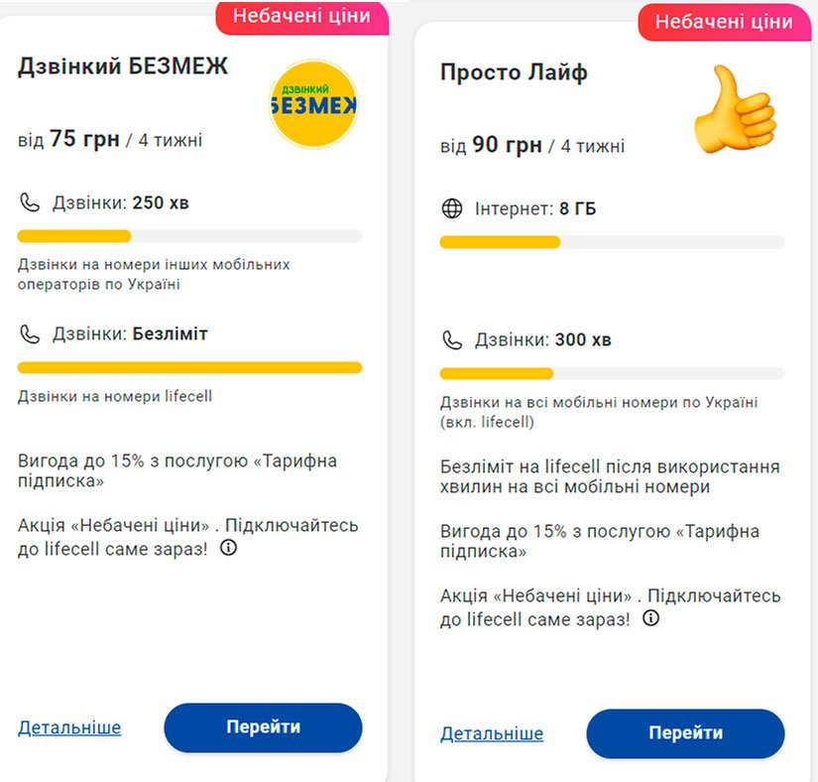The height and width of the screenshot is (782, 818).
Task: Click Небачені ціни badge on right card
Action: tap(723, 22)
